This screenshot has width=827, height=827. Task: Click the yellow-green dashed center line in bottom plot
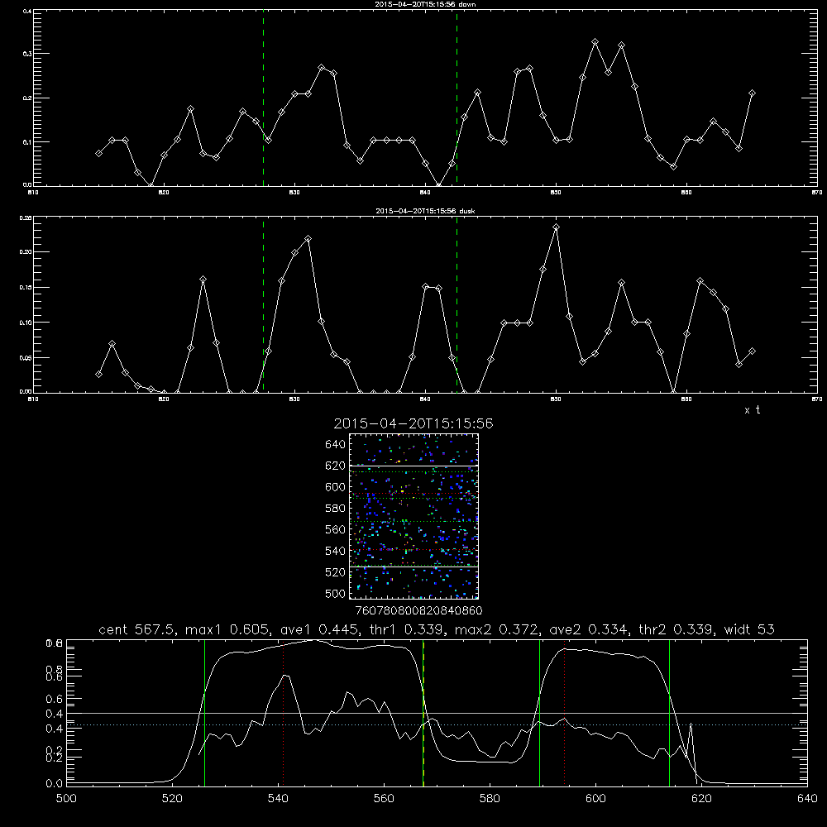423,712
